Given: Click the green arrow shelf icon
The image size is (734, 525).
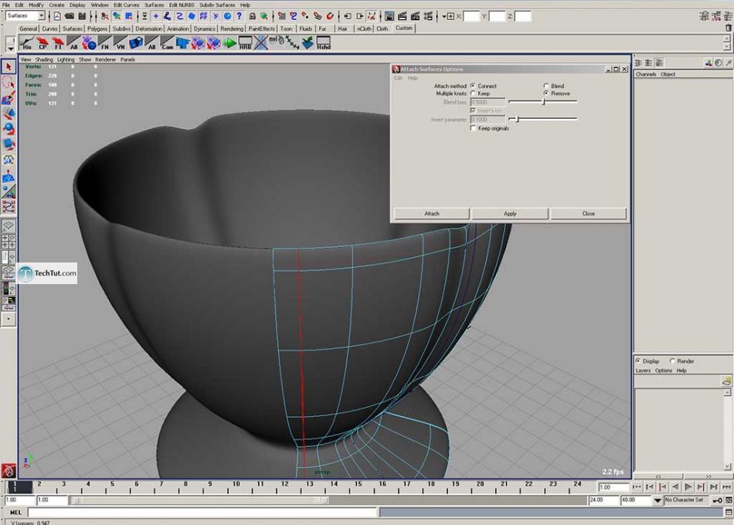Looking at the screenshot, I should [x=229, y=43].
